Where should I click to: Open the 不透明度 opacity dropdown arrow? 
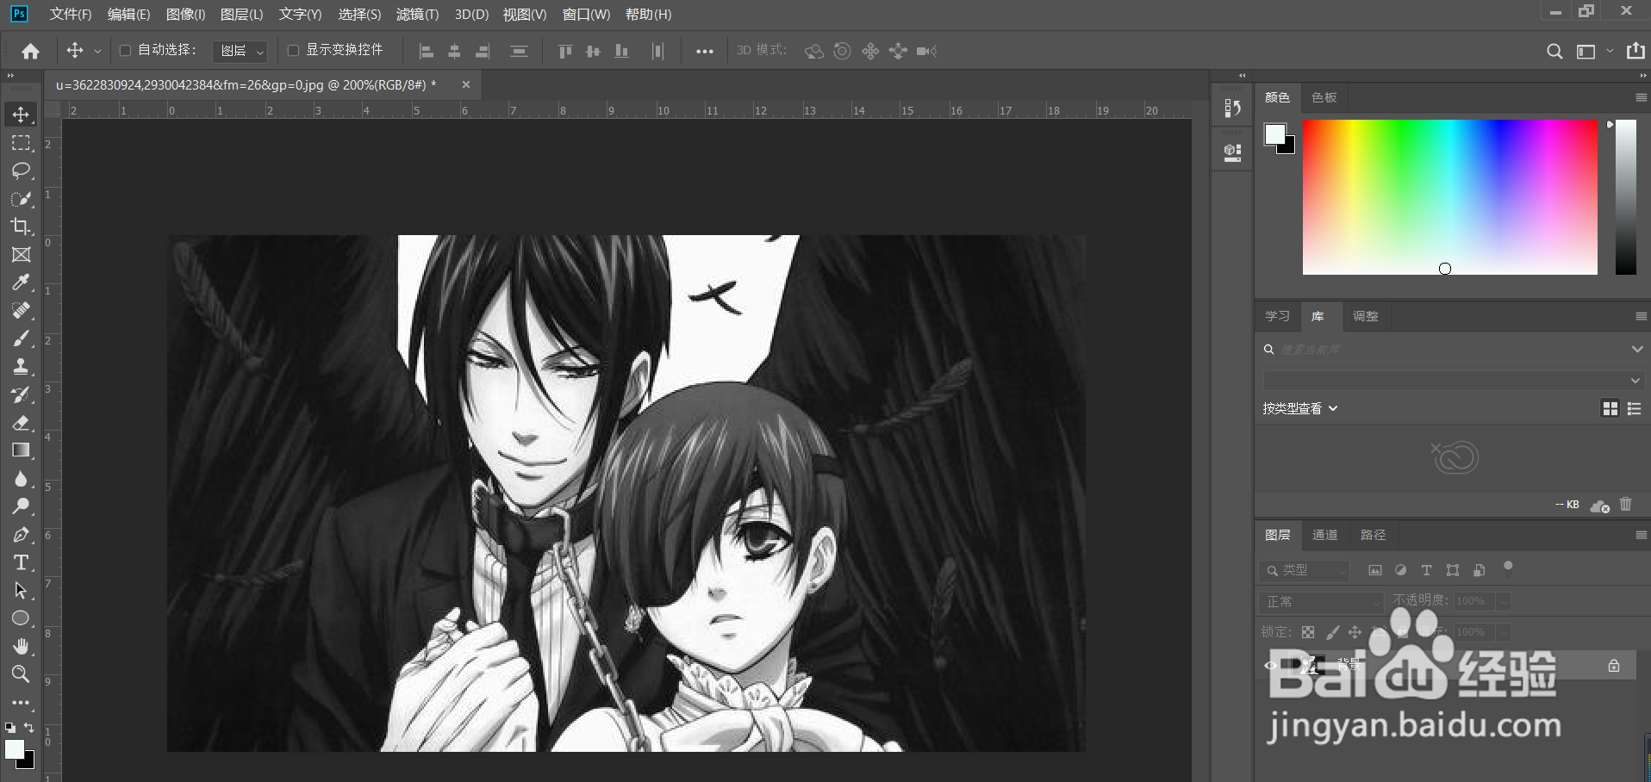click(x=1504, y=601)
